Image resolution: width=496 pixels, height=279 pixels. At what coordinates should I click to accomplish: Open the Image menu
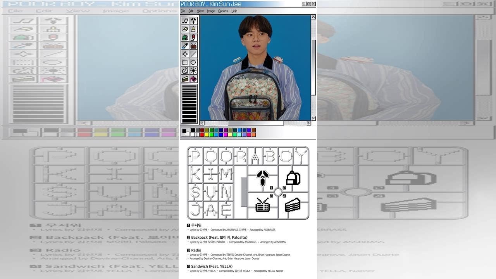211,11
